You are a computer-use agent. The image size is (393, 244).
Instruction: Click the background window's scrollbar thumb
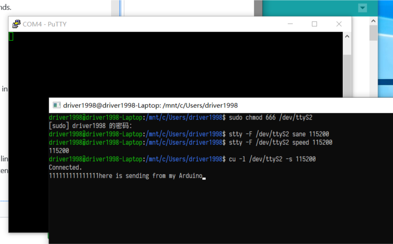tap(373, 33)
